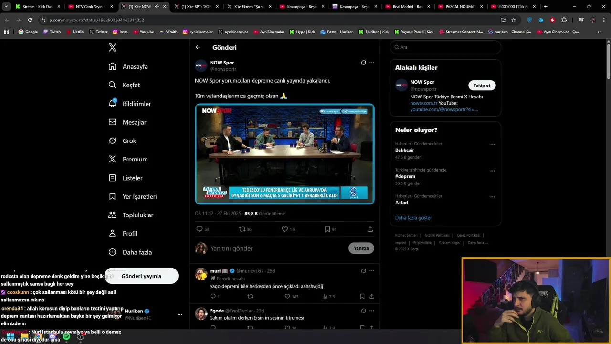Open the nowtv.com.tr link
Image resolution: width=611 pixels, height=344 pixels.
(424, 103)
